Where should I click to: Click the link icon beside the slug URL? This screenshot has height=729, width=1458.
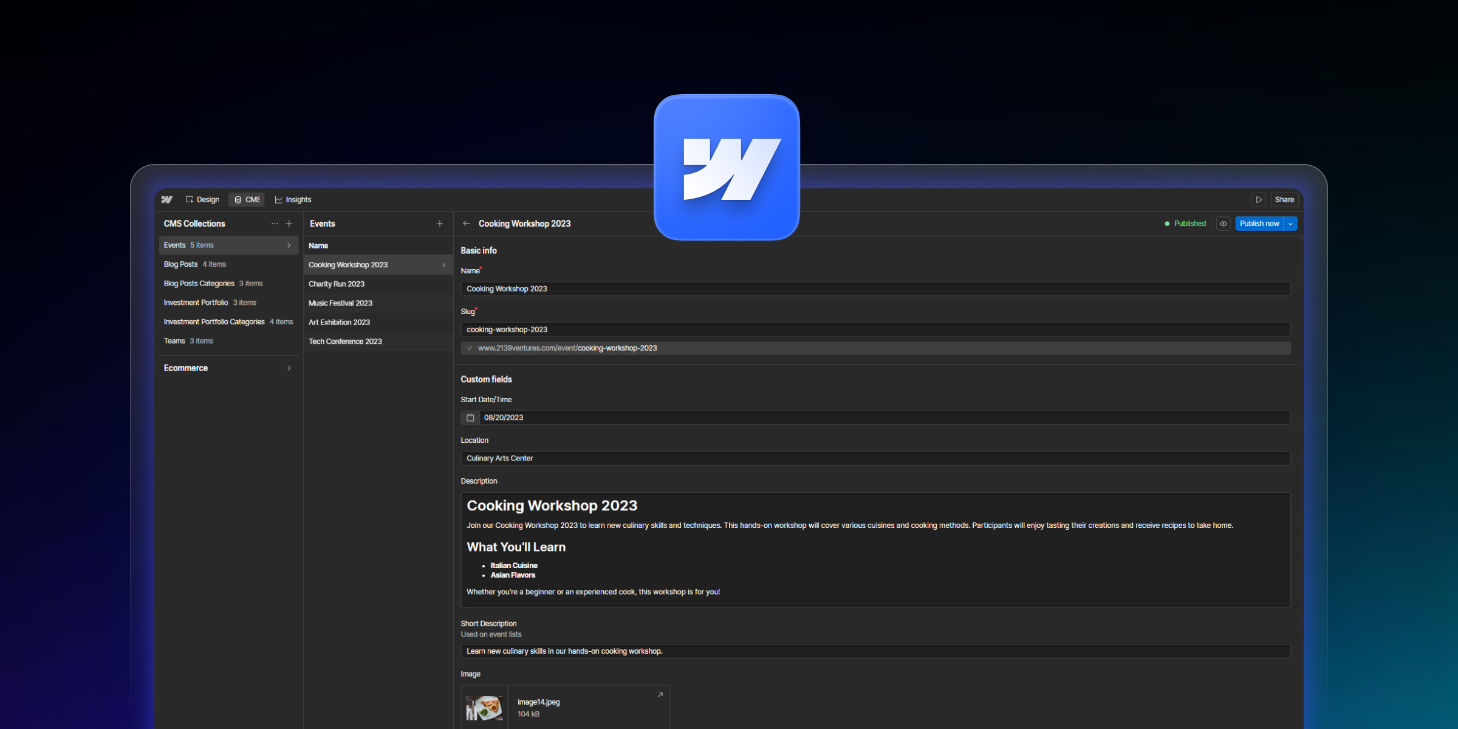pyautogui.click(x=470, y=348)
